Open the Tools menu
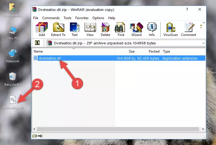 click(67, 18)
